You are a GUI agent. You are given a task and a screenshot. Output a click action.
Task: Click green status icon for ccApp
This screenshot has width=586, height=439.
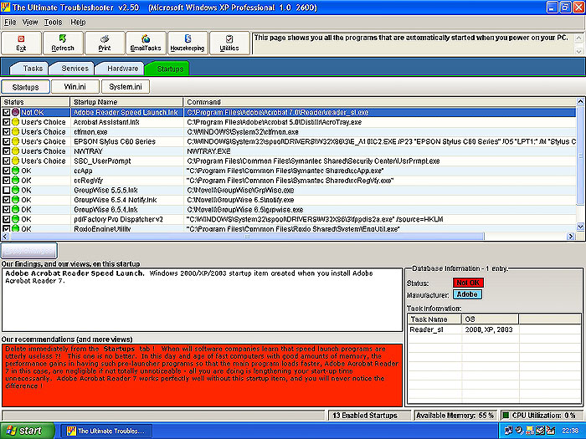coord(15,171)
